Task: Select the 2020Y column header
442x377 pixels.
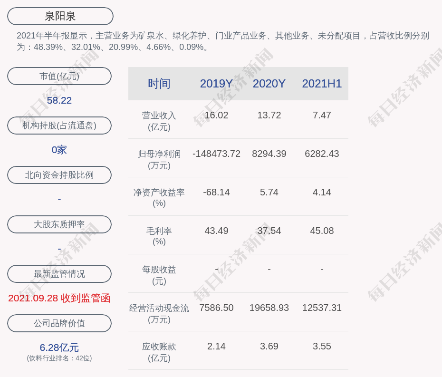Action: pyautogui.click(x=269, y=84)
